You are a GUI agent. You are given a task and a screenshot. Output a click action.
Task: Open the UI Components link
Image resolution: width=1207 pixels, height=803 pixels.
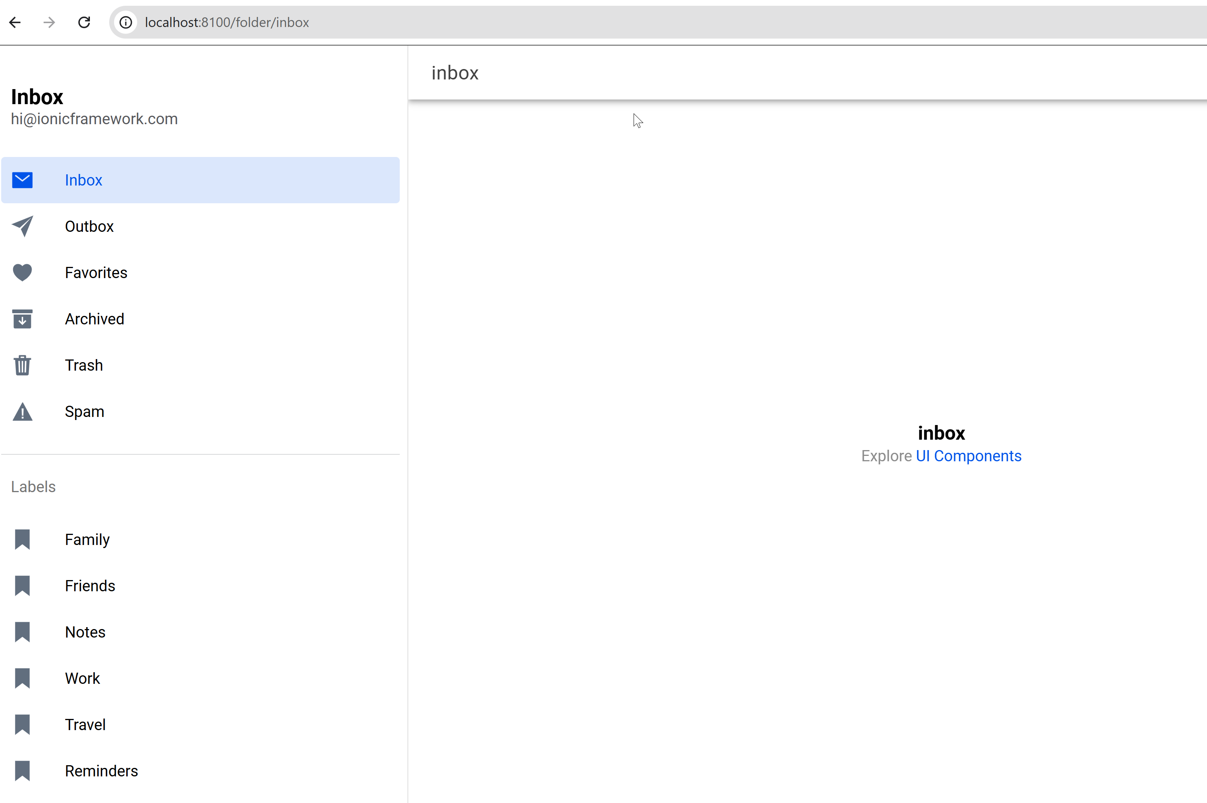(968, 456)
